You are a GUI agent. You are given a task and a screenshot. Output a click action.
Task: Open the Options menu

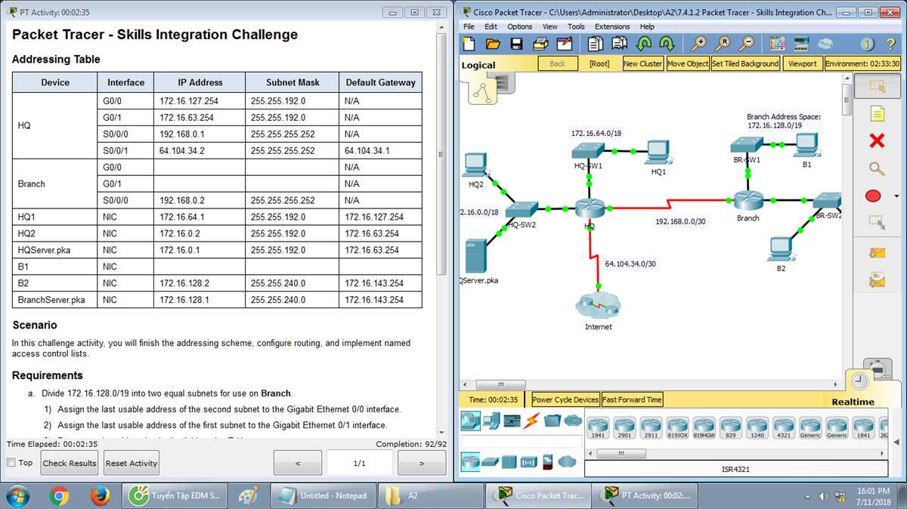[x=519, y=26]
